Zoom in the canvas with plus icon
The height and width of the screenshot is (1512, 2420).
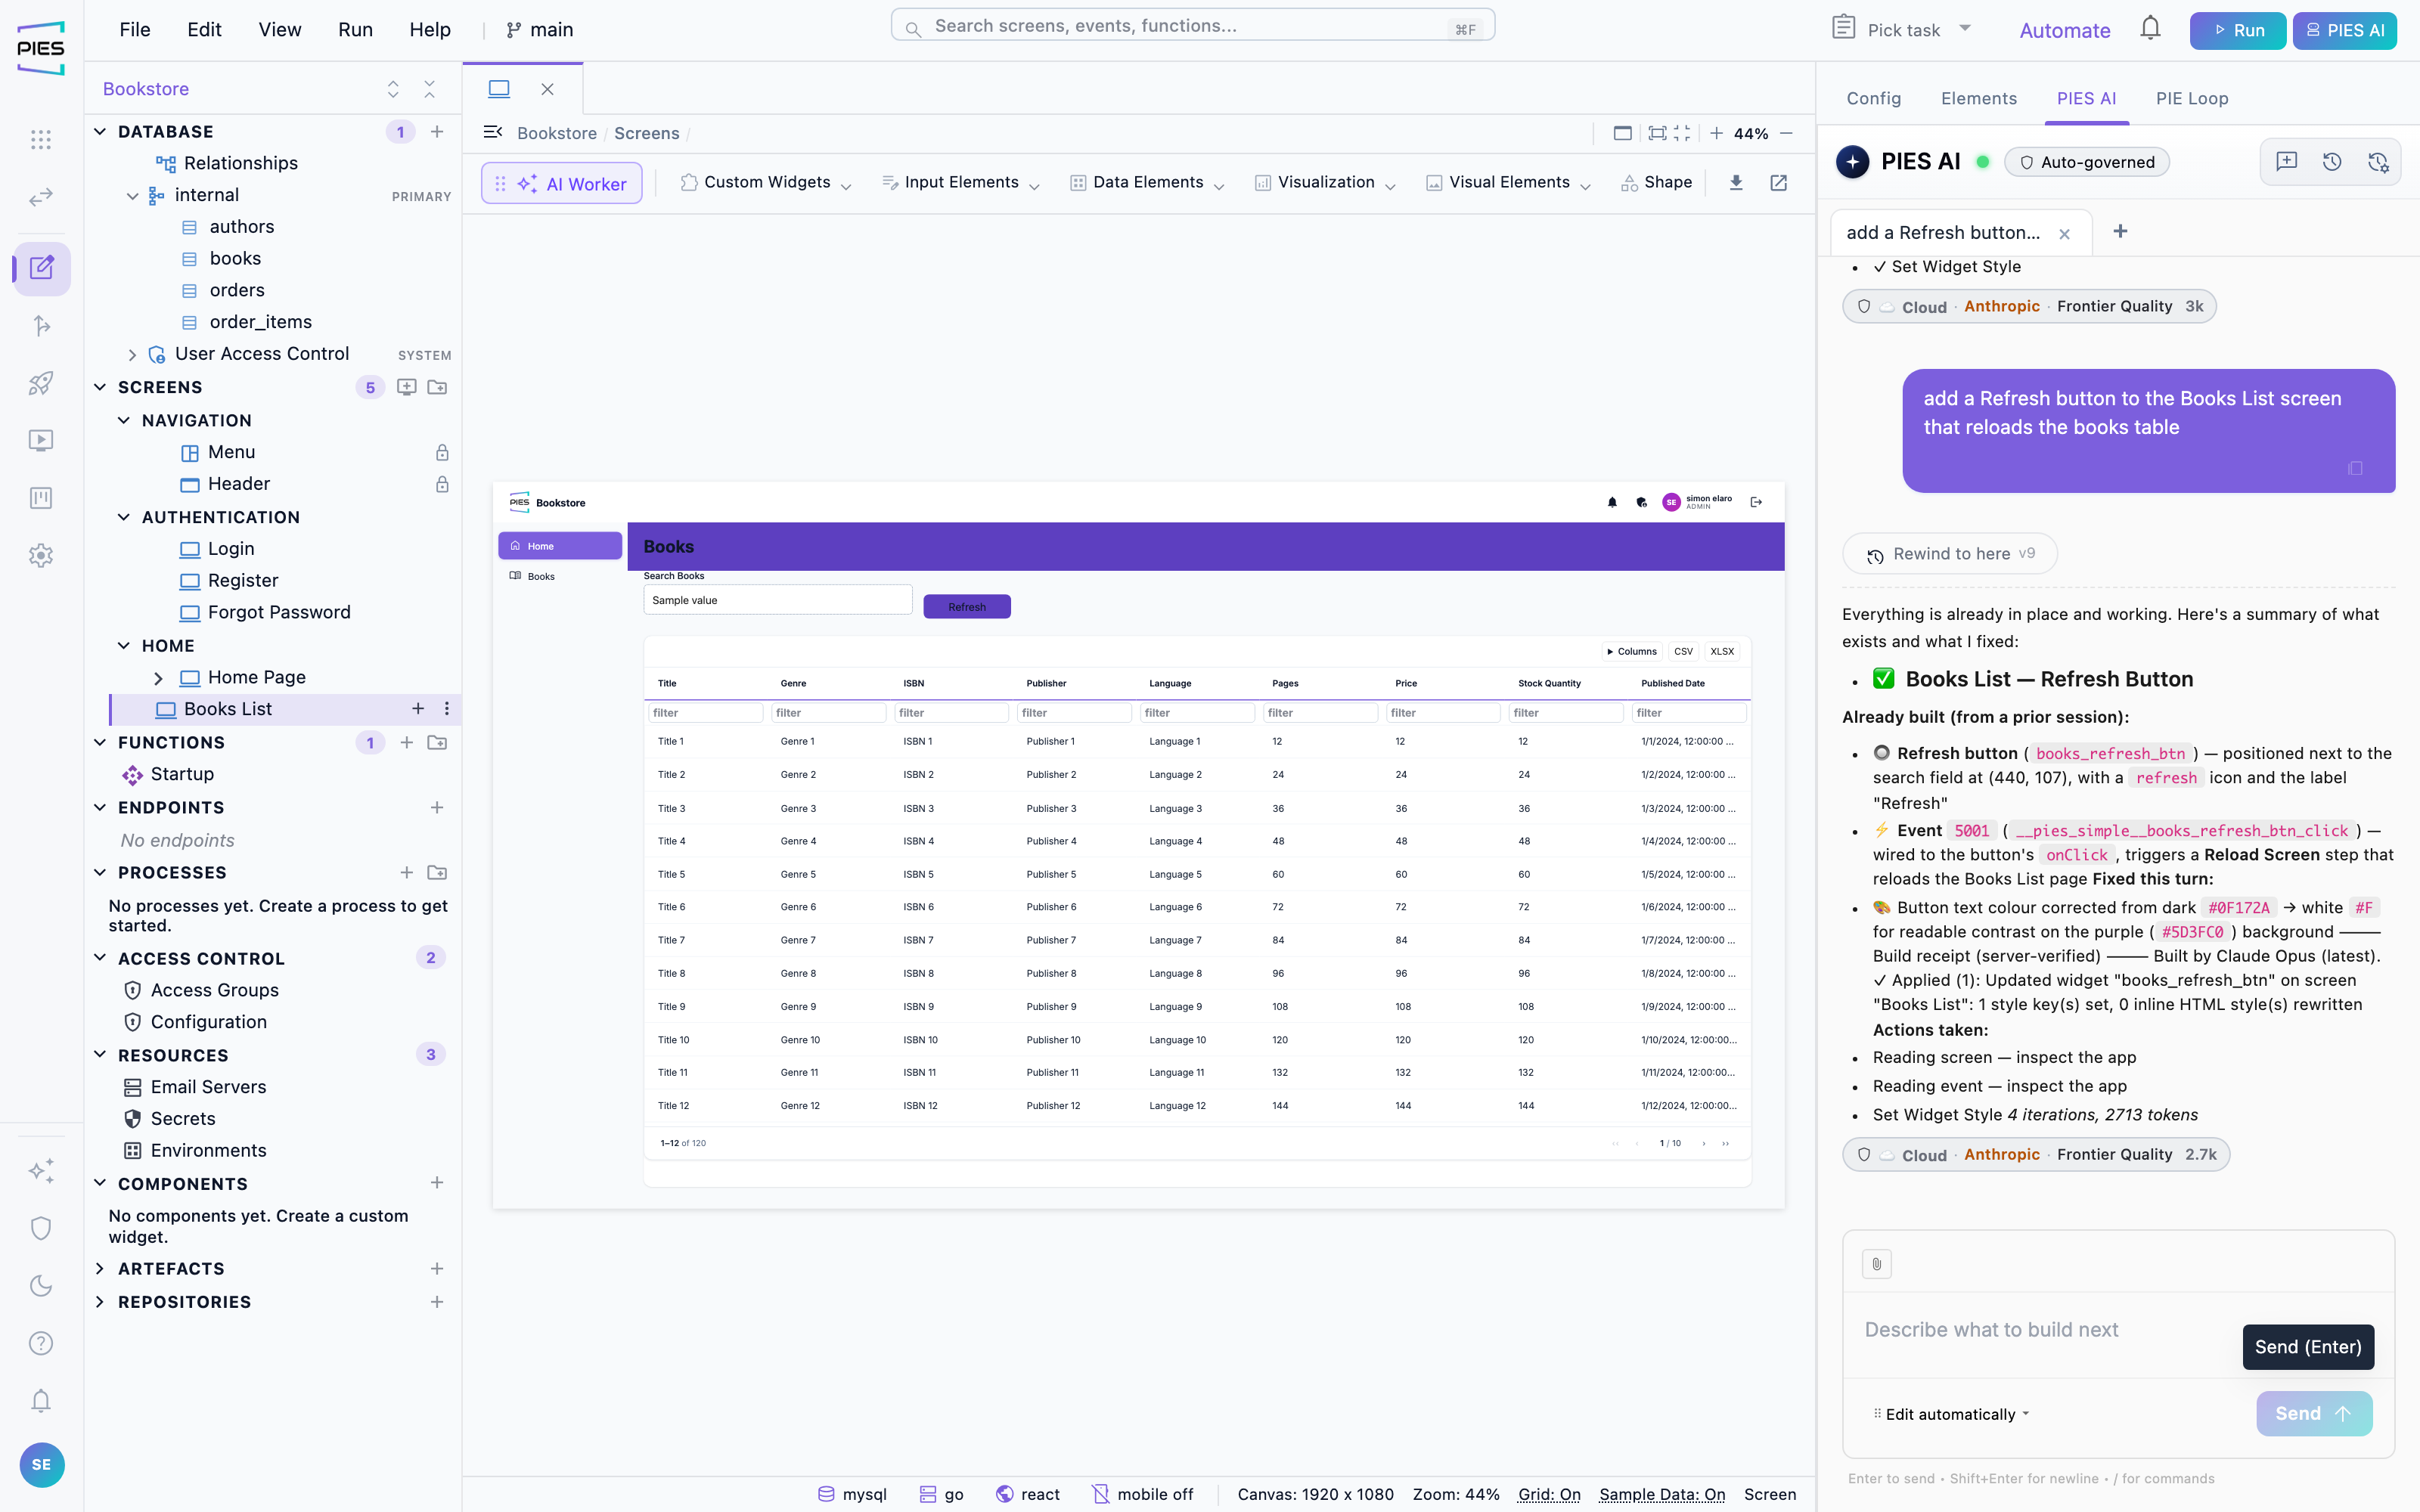click(x=1716, y=133)
